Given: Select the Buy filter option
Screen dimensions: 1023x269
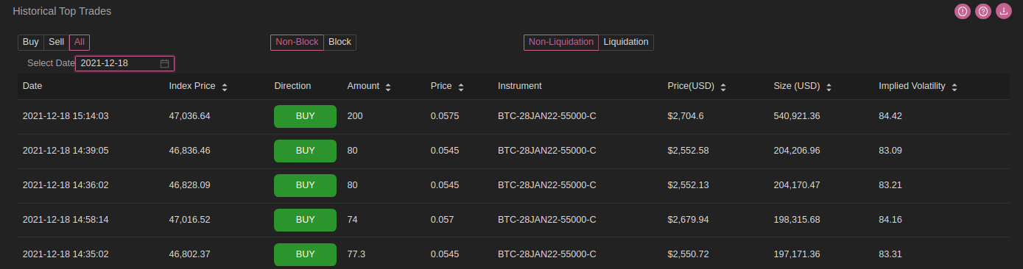Looking at the screenshot, I should click(x=31, y=43).
